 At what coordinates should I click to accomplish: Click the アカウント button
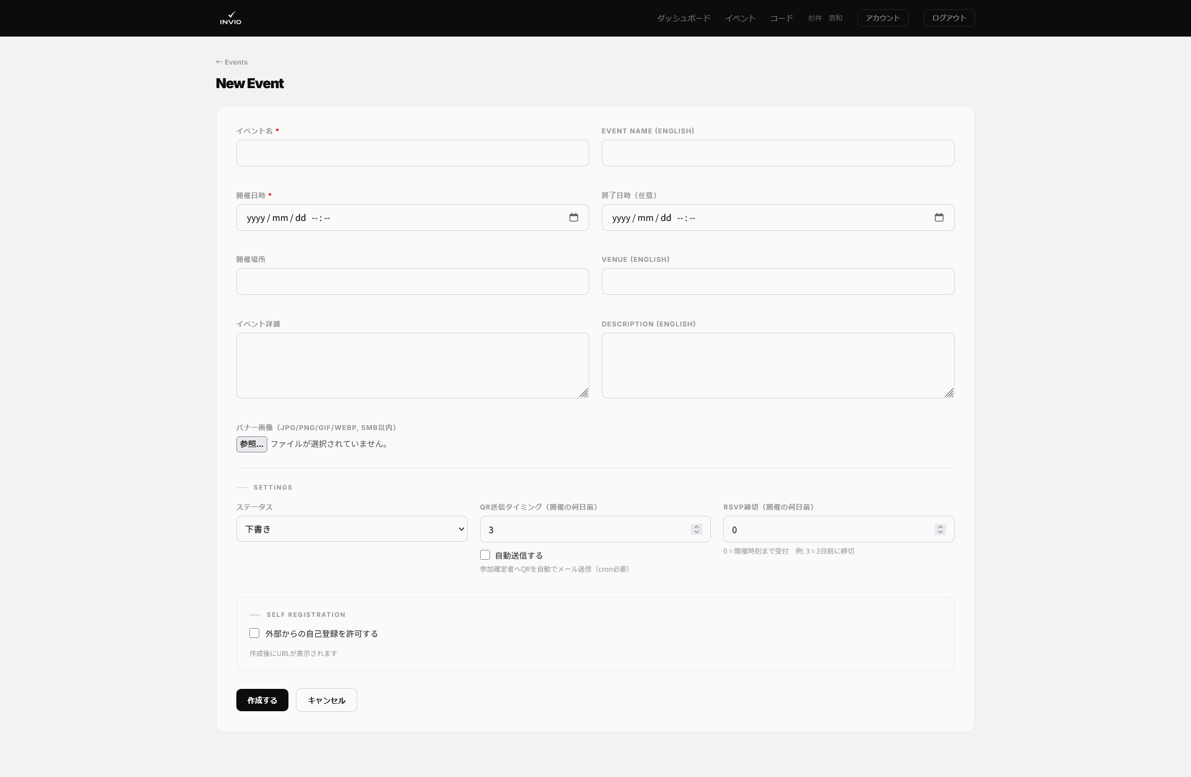pos(883,18)
